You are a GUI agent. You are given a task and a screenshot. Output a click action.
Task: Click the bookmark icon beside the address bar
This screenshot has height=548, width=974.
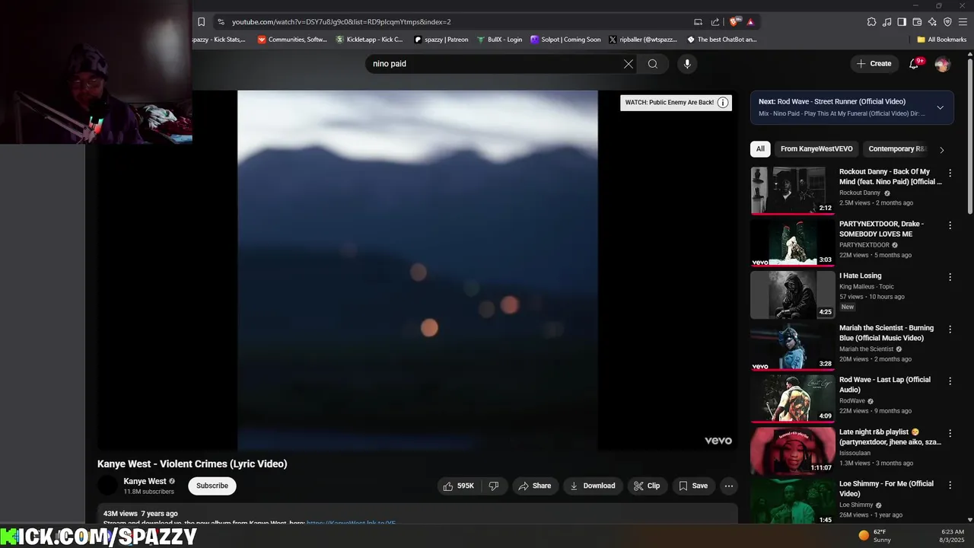pyautogui.click(x=201, y=22)
